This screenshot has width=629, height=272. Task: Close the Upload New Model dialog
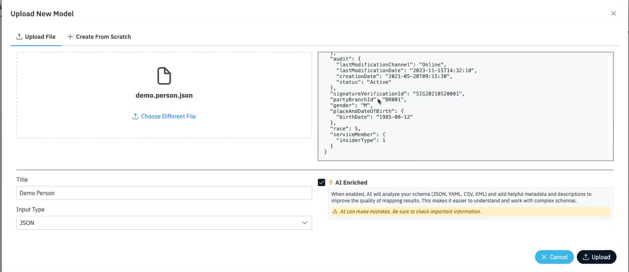[613, 14]
